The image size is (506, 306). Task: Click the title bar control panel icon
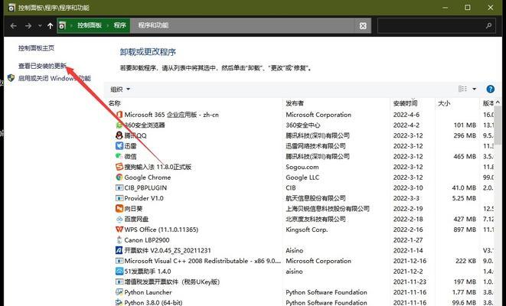click(x=11, y=8)
